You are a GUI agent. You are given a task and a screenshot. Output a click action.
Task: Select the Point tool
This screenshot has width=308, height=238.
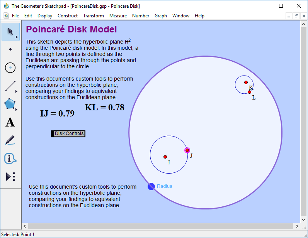pos(10,49)
